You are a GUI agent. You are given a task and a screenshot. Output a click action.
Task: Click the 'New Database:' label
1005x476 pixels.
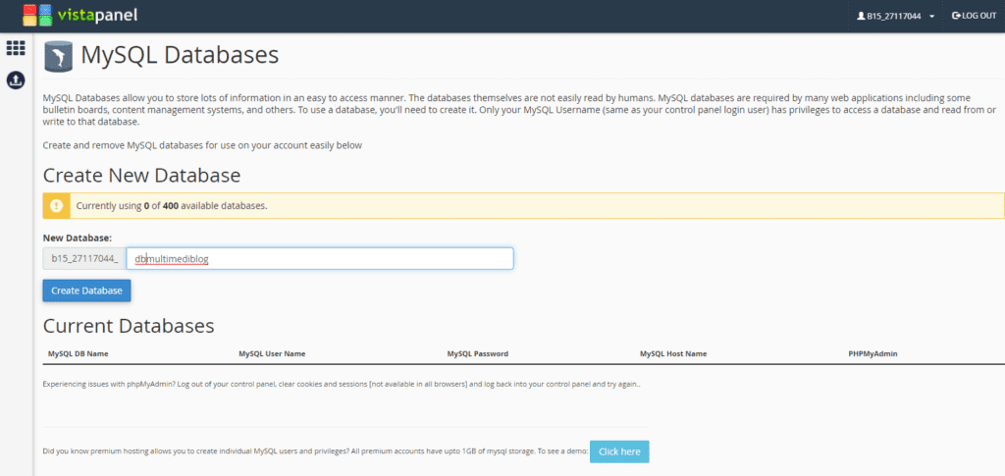[77, 238]
